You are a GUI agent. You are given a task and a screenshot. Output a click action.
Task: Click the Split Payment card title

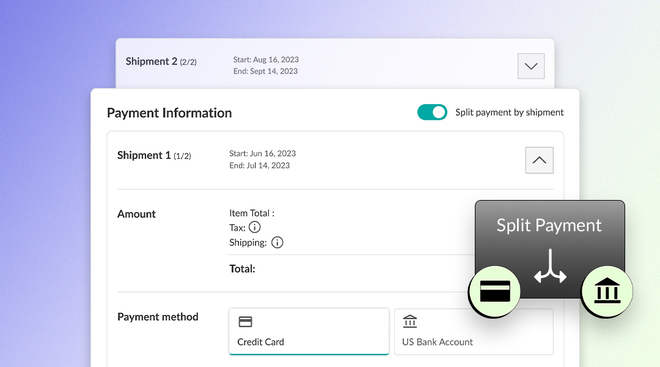click(549, 225)
